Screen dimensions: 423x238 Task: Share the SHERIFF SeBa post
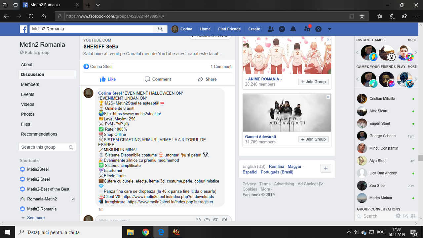pyautogui.click(x=207, y=79)
